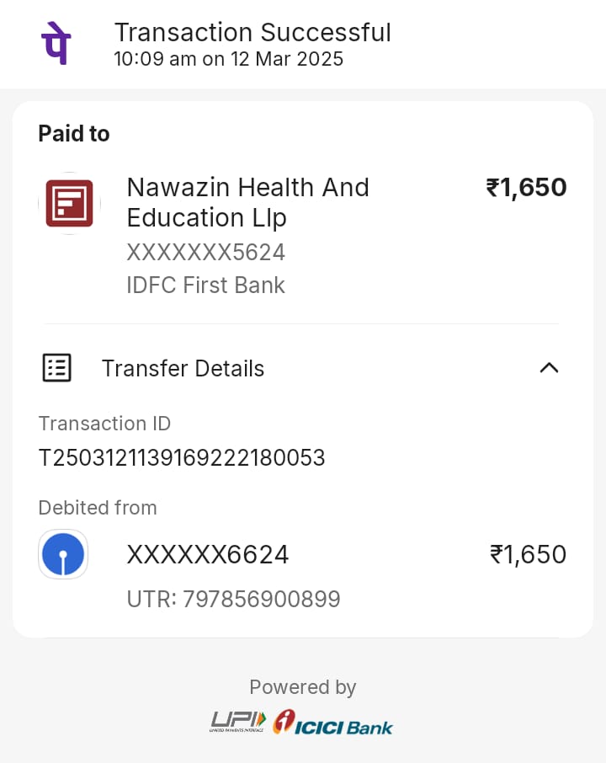Click the UPI logo at the bottom

[238, 722]
